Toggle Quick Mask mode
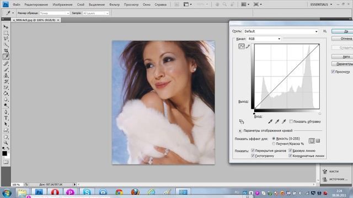Viewport: 353px width, 198px height. [x=6, y=162]
